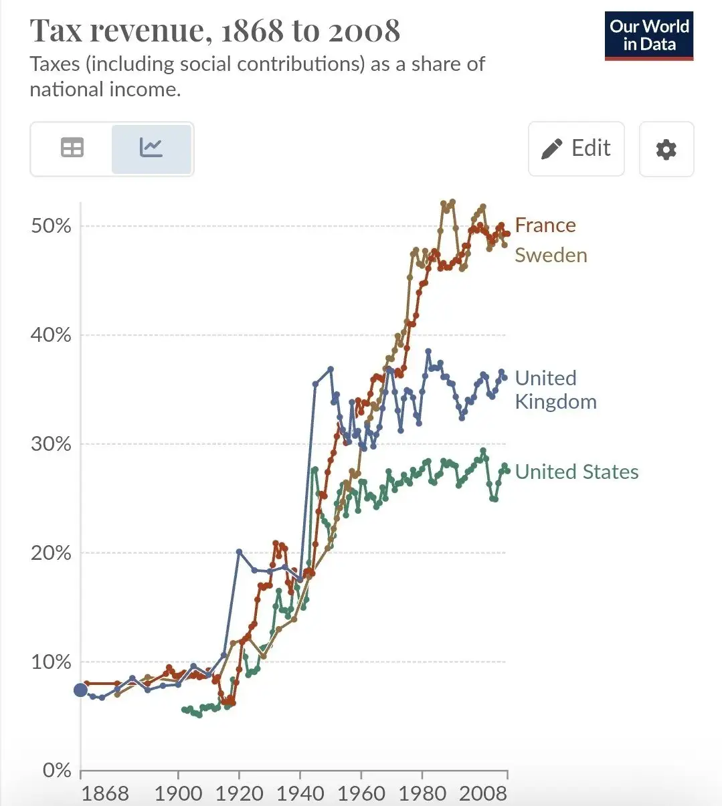The height and width of the screenshot is (806, 722).
Task: Click the 1940 x-axis tick label
Action: [300, 793]
